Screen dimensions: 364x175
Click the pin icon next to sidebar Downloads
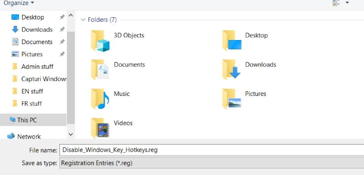tap(62, 30)
